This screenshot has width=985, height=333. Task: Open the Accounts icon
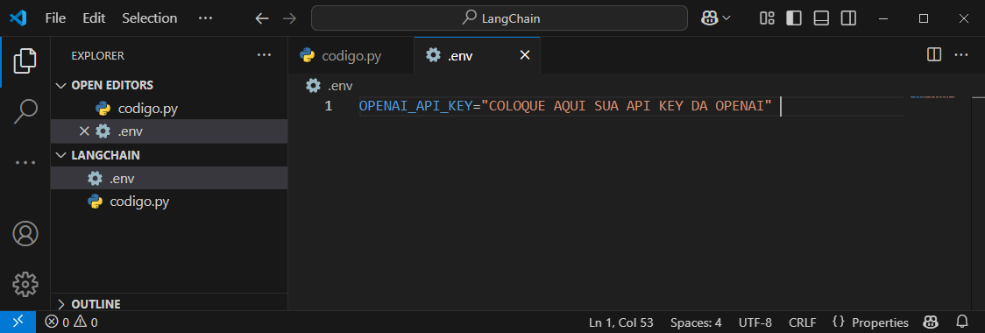pos(25,234)
